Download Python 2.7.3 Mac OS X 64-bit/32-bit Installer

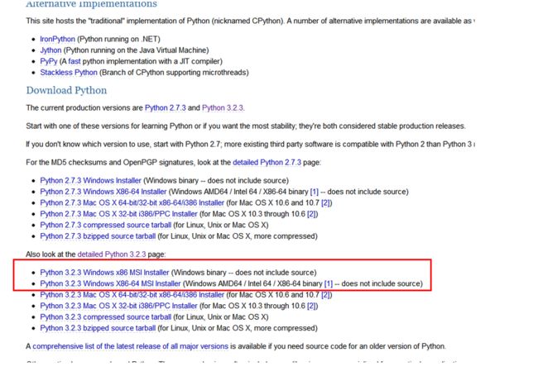coord(132,202)
